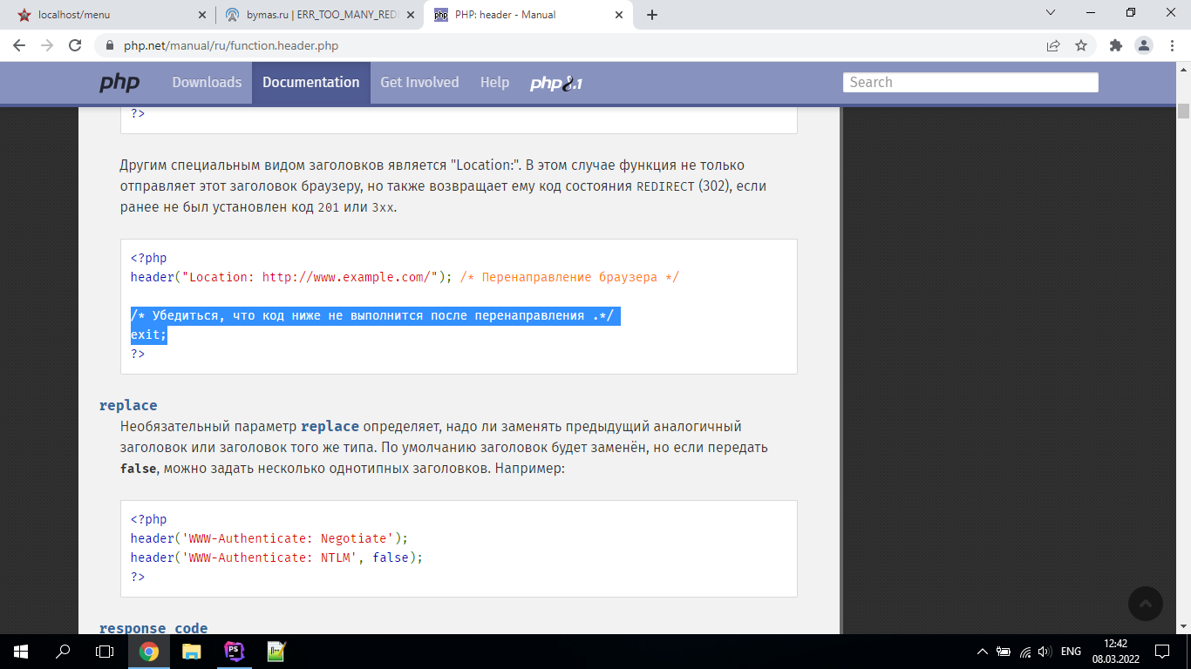Open the Downloads navigation link
This screenshot has height=669, width=1191.
(207, 83)
